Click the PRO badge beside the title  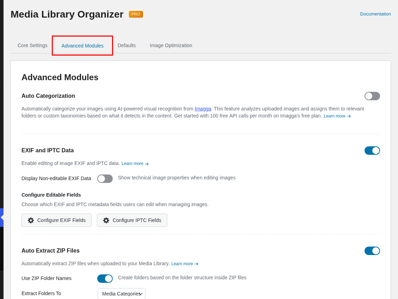tap(136, 14)
